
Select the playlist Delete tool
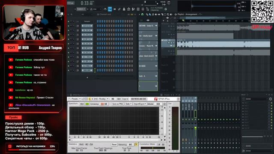tap(153, 14)
